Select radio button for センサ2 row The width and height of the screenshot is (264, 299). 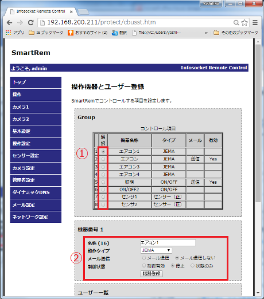pyautogui.click(x=103, y=204)
